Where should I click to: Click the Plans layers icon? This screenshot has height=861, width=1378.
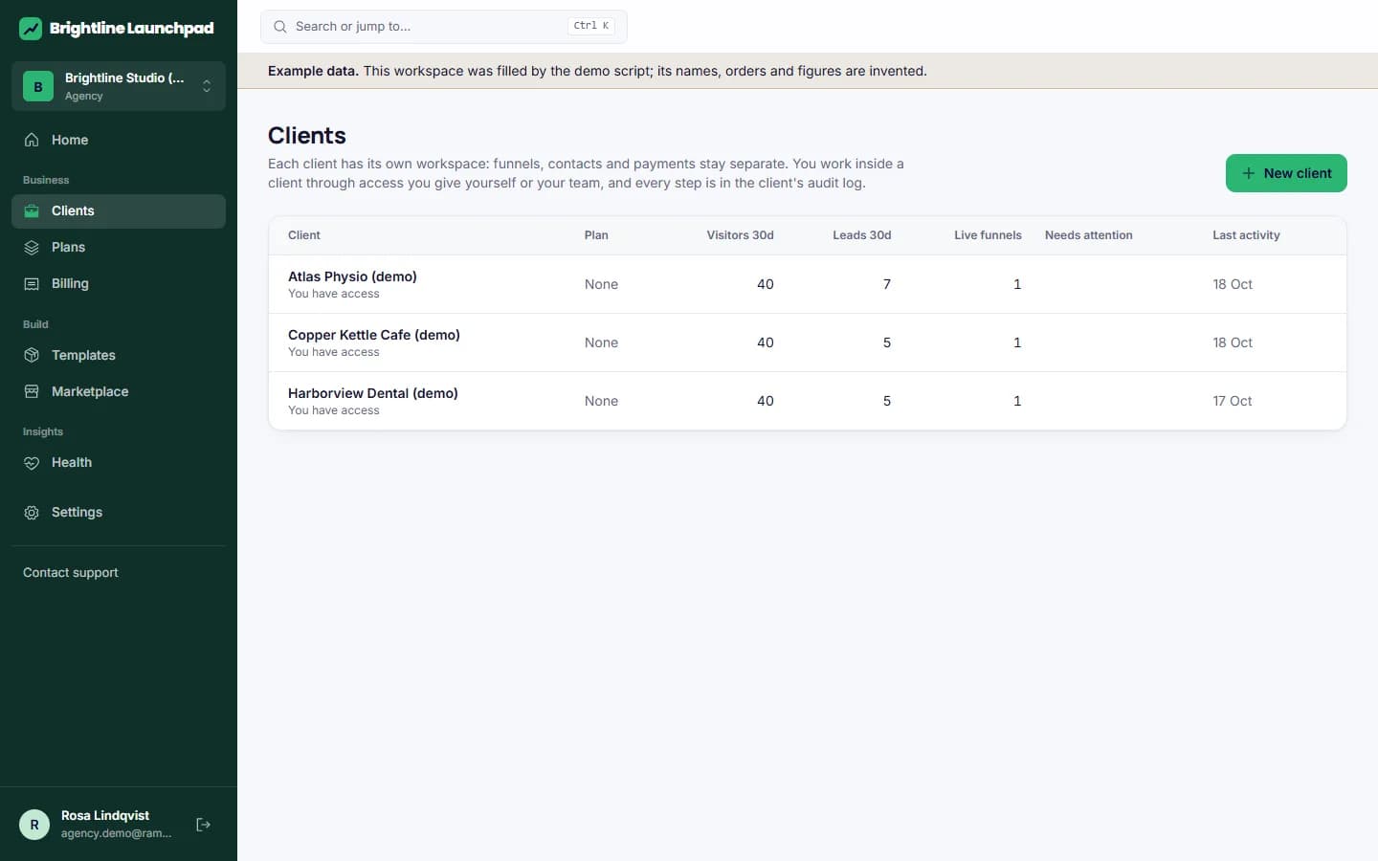pyautogui.click(x=32, y=248)
